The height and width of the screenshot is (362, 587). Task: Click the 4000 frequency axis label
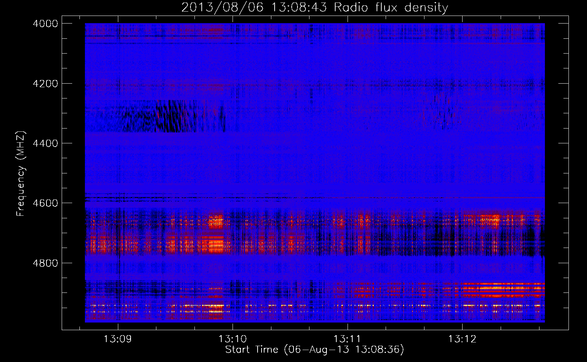pos(45,24)
